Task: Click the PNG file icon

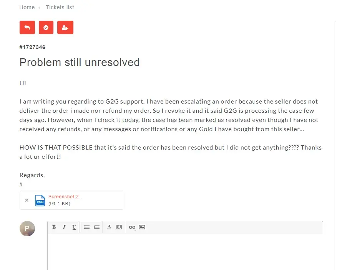Action: (x=40, y=200)
